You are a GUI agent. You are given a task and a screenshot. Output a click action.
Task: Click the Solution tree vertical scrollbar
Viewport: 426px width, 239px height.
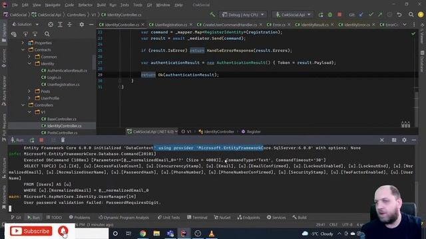[x=94, y=62]
